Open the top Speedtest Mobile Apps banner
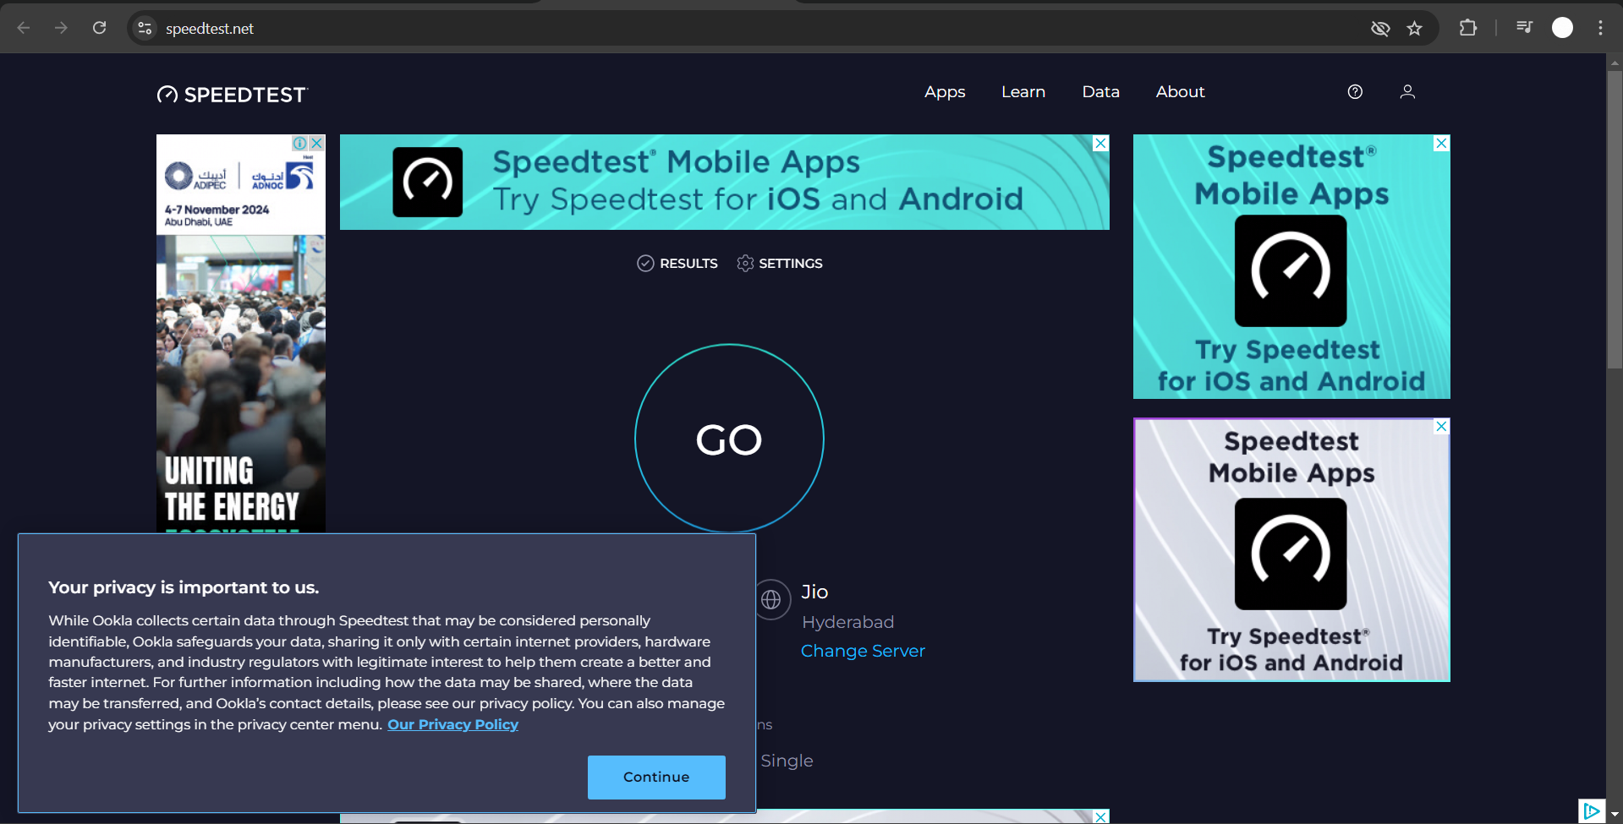 pyautogui.click(x=725, y=182)
